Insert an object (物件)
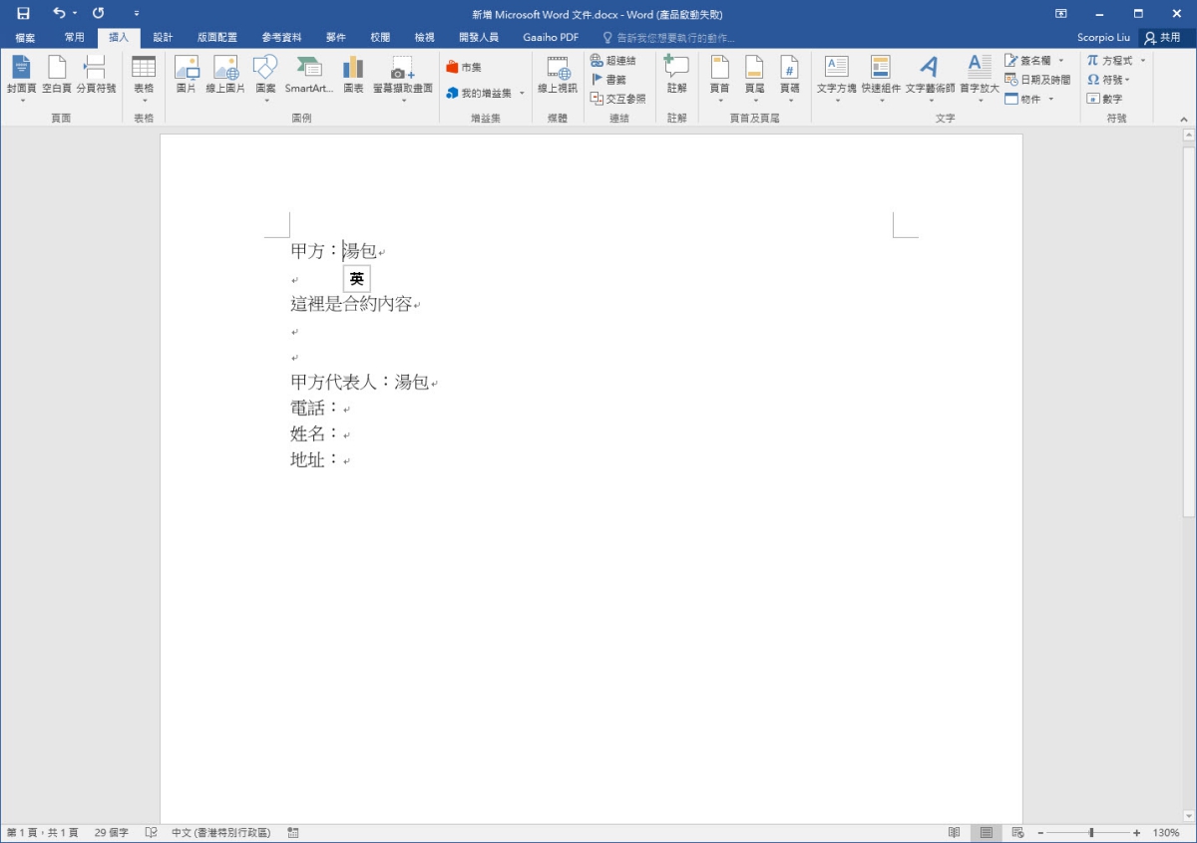This screenshot has height=843, width=1197. [x=1029, y=99]
